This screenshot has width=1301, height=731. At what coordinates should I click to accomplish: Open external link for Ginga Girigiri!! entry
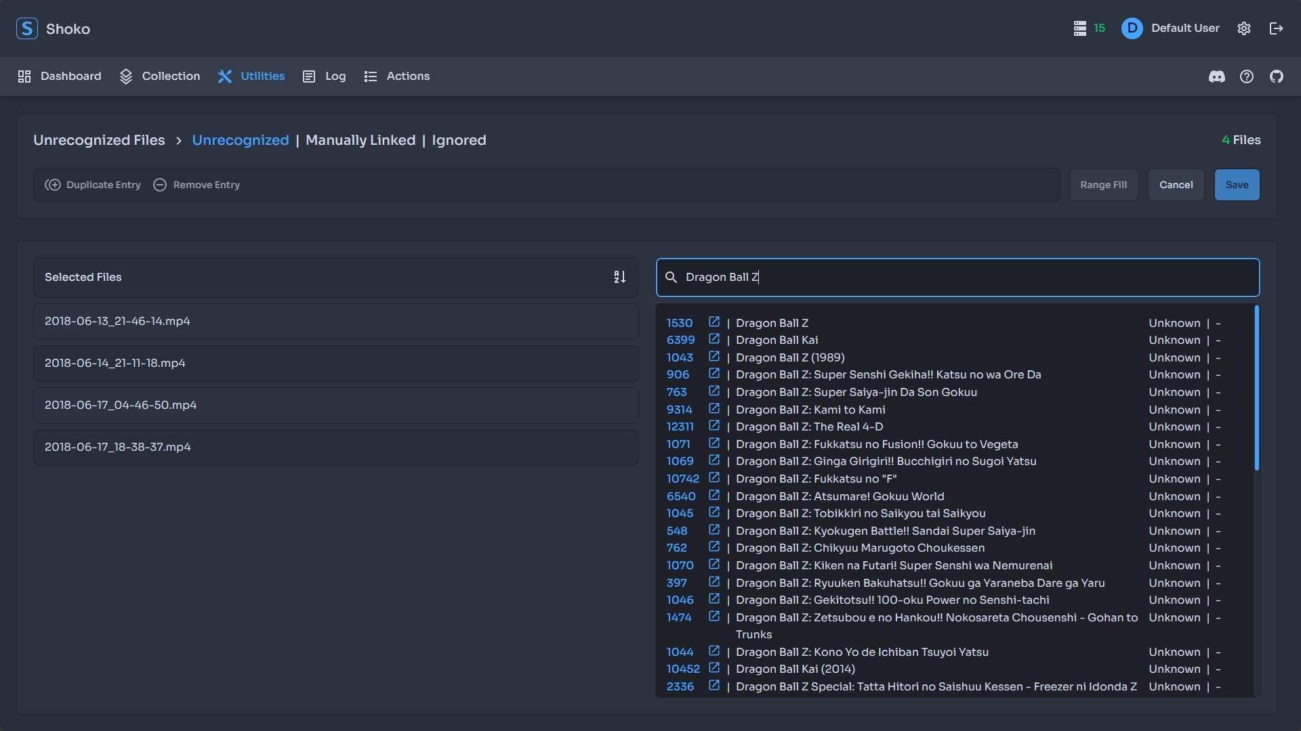coord(714,460)
